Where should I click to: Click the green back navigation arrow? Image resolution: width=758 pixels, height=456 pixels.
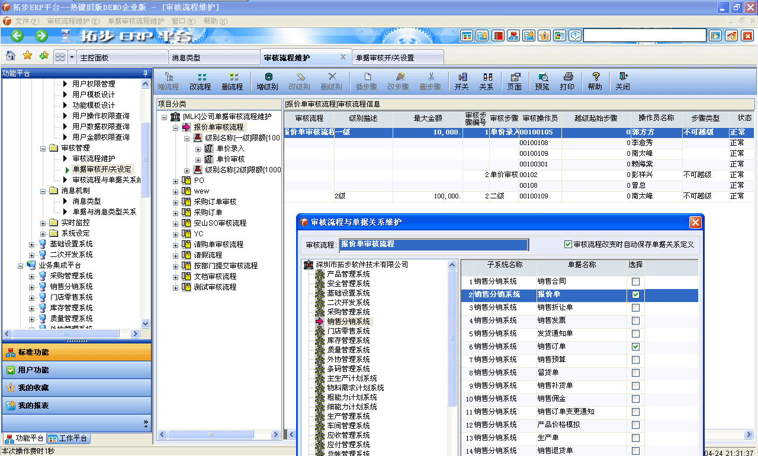click(x=16, y=36)
